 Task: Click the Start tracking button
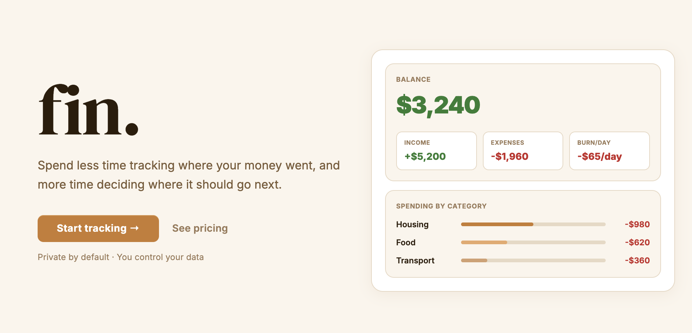pyautogui.click(x=98, y=228)
